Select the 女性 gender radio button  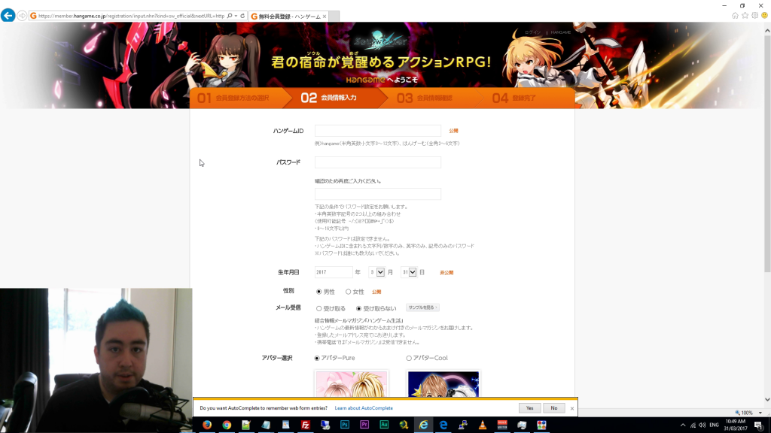[x=348, y=292]
